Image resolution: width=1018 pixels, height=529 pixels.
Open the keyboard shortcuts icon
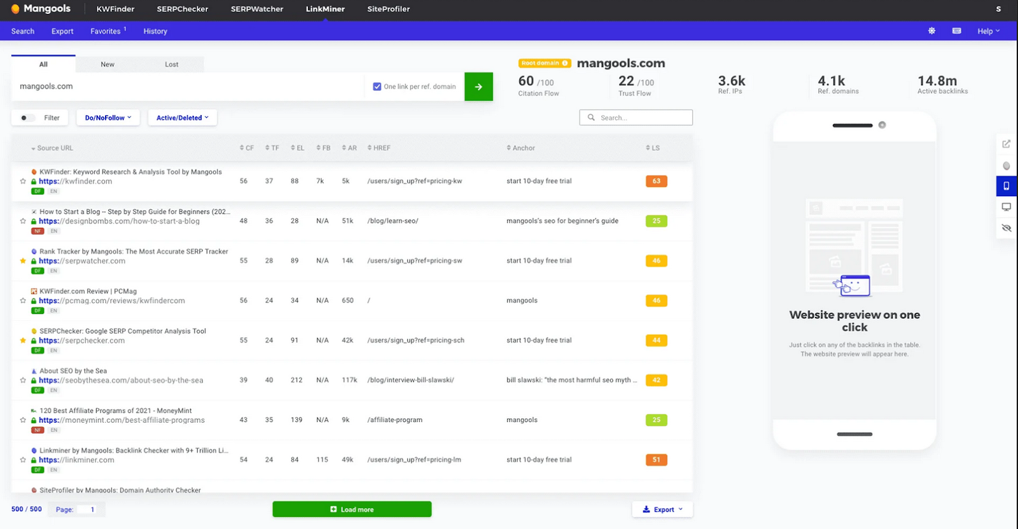click(x=956, y=31)
